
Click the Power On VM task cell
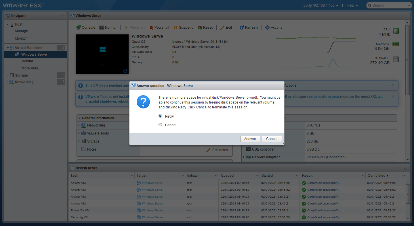80,211
